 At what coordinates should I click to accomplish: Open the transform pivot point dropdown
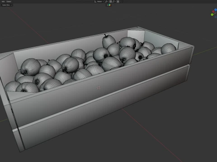(107, 1)
